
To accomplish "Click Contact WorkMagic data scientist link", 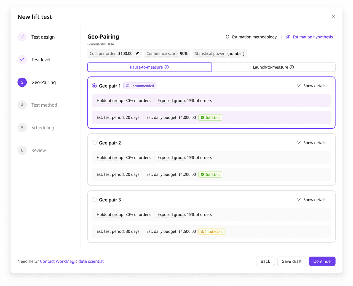I will (x=72, y=261).
